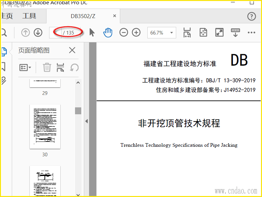Open the bookmarks panel icon
The height and width of the screenshot is (197, 262).
(x=4, y=67)
